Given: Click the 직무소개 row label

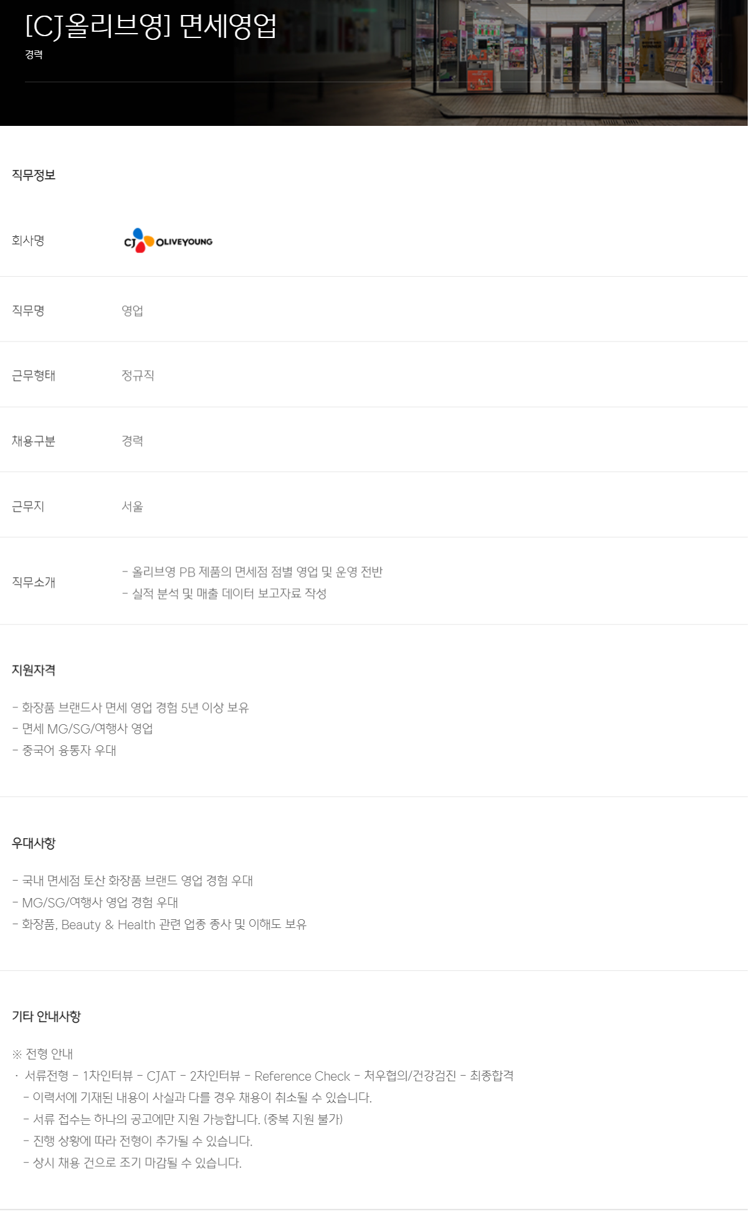Looking at the screenshot, I should coord(34,582).
